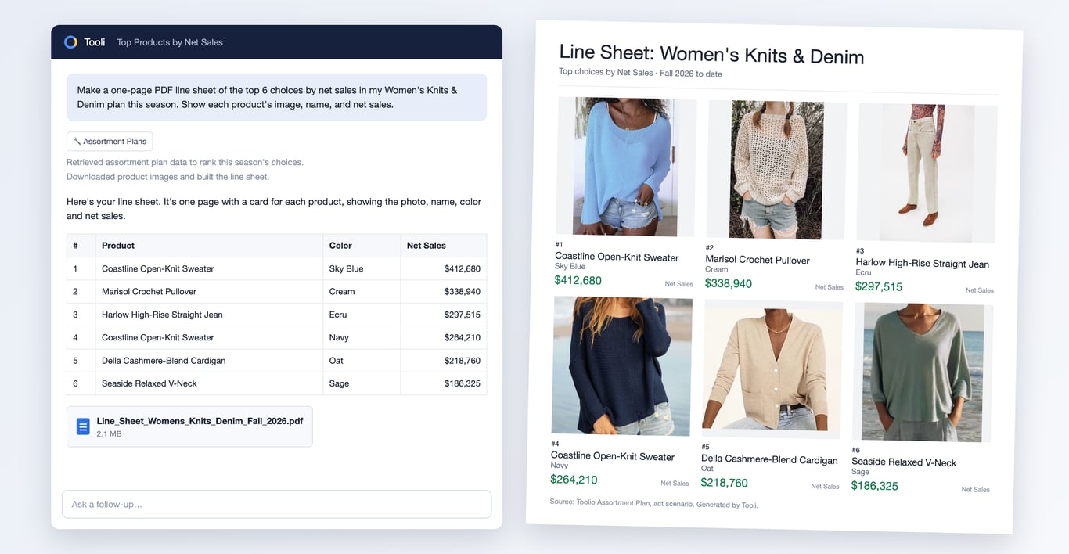Click the $218,760 value in the table
This screenshot has width=1069, height=554.
[x=463, y=361]
